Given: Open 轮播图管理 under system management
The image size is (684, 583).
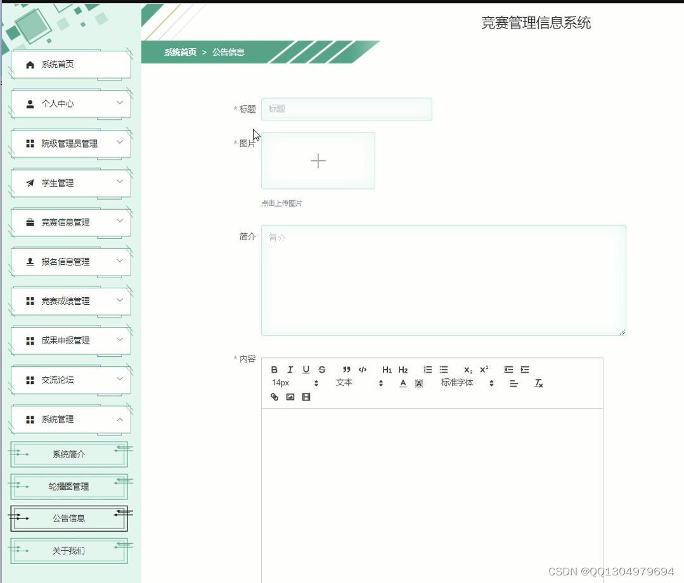Looking at the screenshot, I should [x=70, y=487].
